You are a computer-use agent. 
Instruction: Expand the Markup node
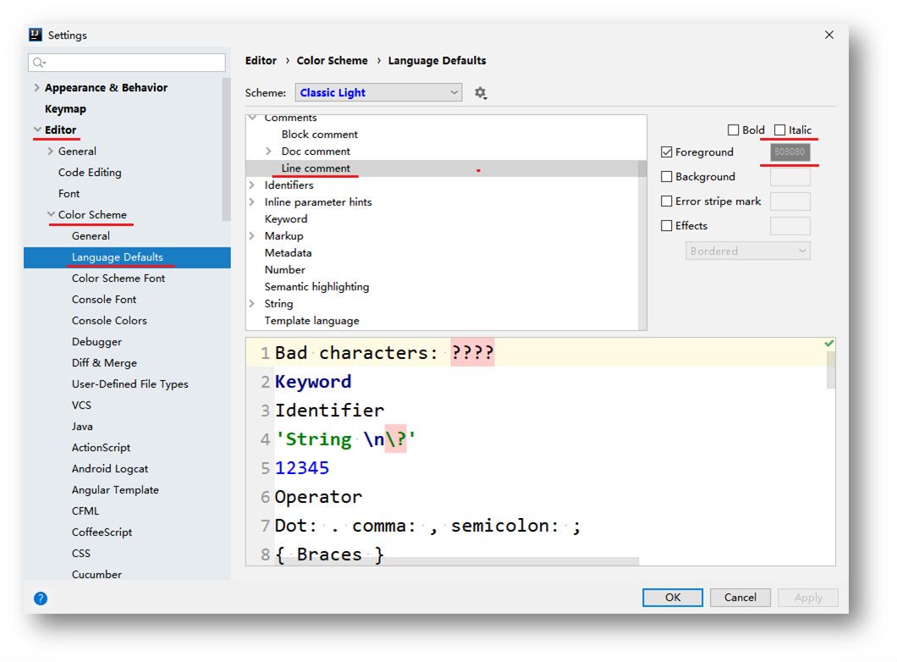(251, 235)
